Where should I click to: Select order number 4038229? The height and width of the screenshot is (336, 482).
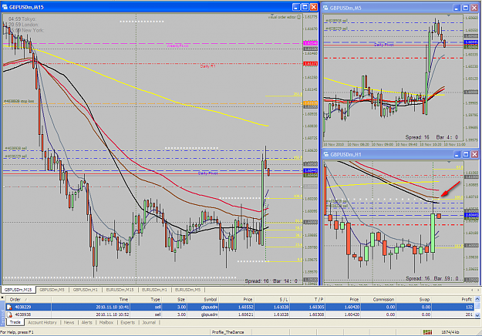[x=23, y=307]
